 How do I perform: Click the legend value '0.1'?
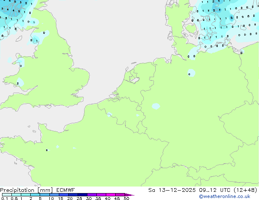click(4, 198)
